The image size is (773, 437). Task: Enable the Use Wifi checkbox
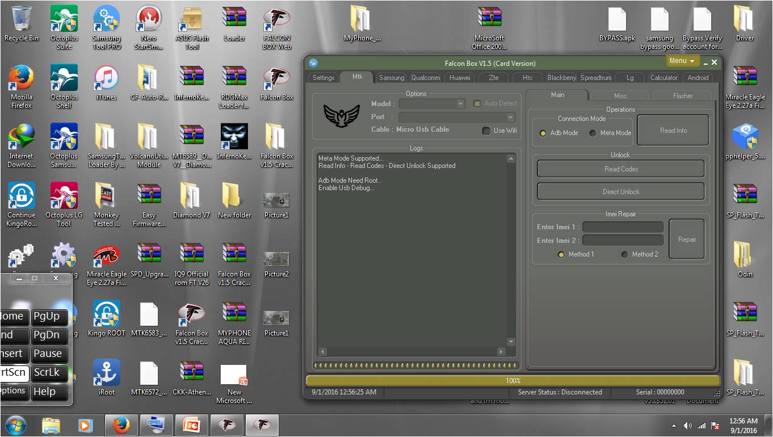pyautogui.click(x=486, y=131)
